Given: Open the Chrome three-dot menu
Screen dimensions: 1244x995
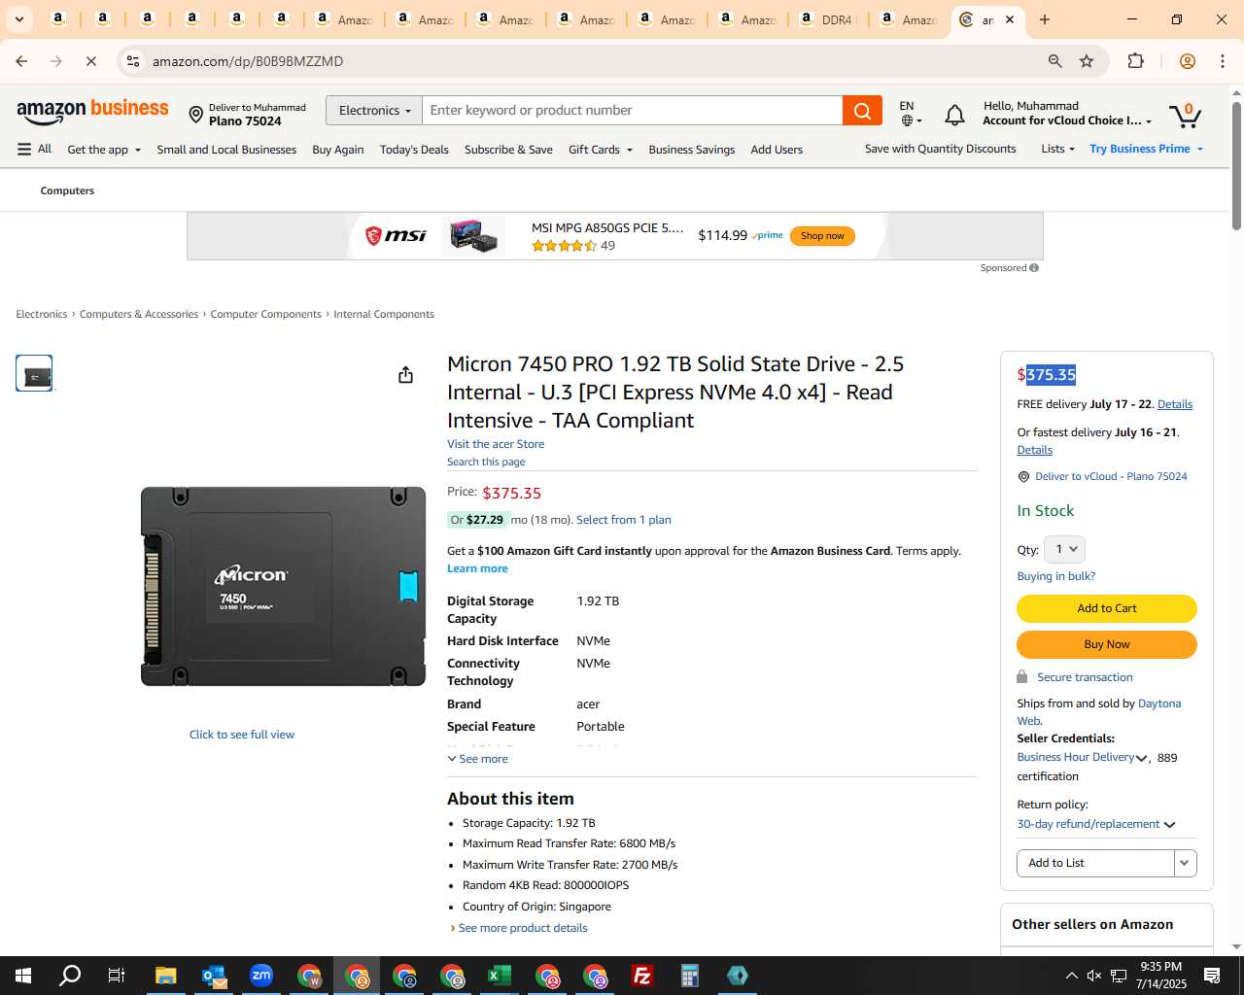Looking at the screenshot, I should coord(1223,61).
